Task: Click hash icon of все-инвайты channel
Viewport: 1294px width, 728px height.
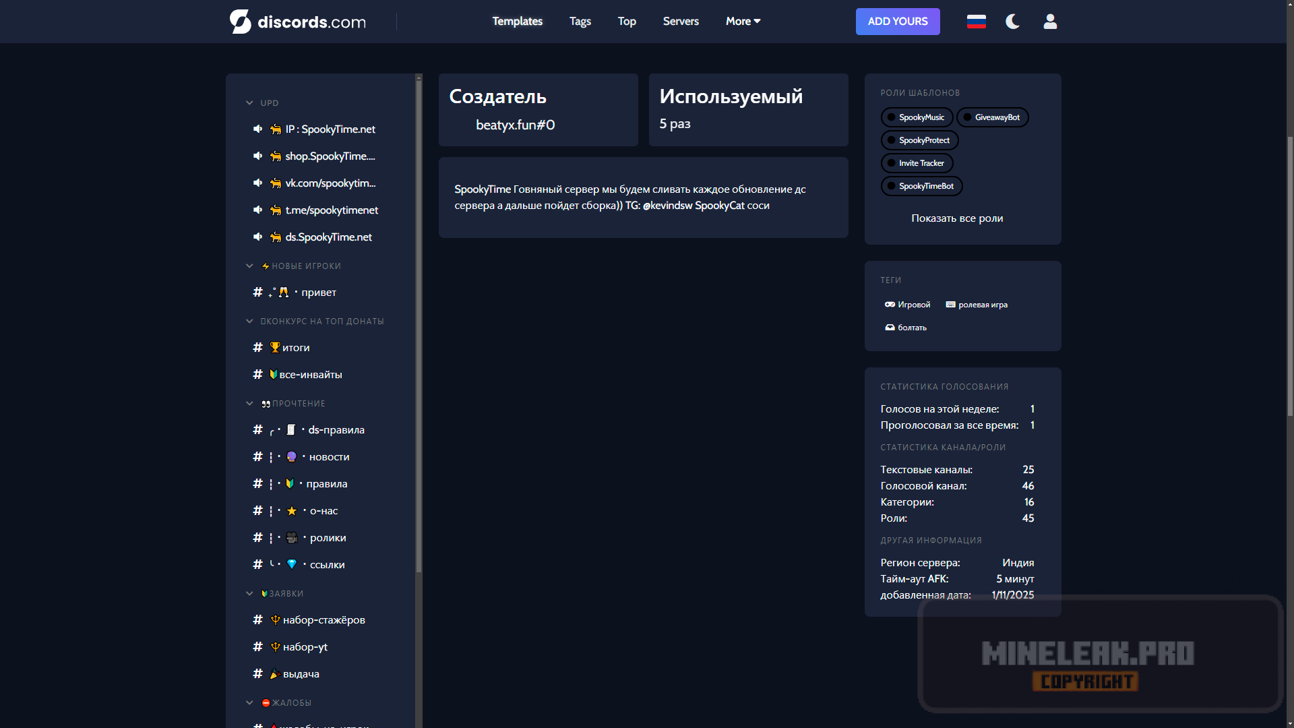Action: pyautogui.click(x=257, y=374)
